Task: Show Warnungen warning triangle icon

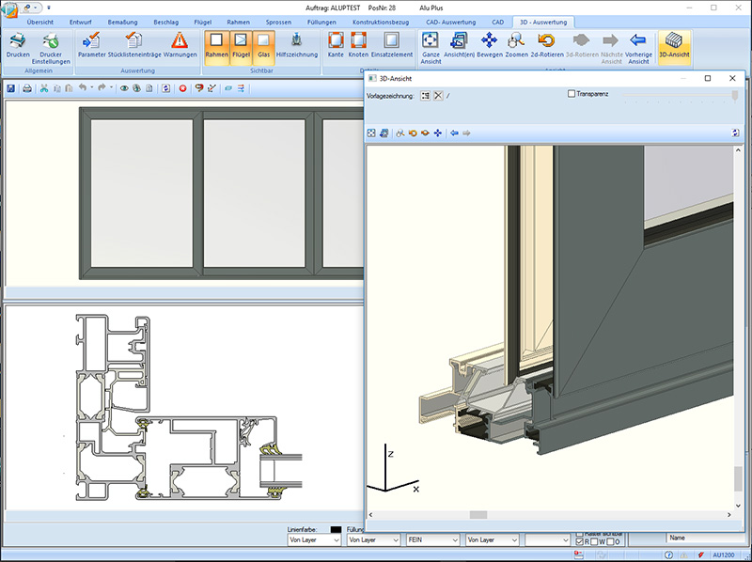Action: (180, 45)
